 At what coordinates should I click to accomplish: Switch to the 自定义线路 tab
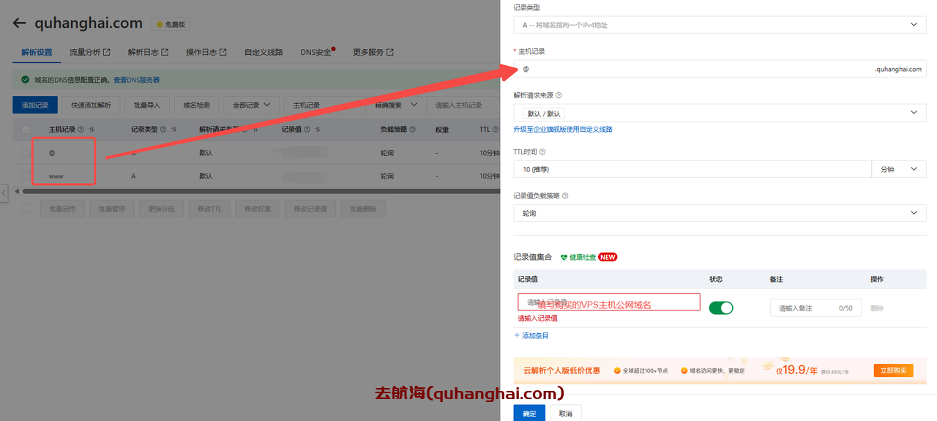(x=264, y=52)
